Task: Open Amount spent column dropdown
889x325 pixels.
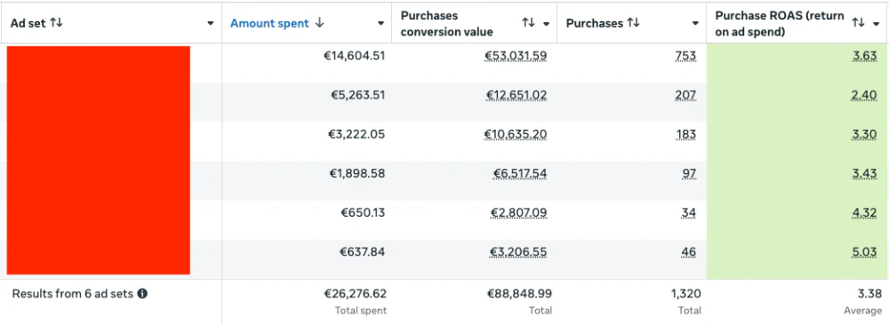Action: pos(381,23)
